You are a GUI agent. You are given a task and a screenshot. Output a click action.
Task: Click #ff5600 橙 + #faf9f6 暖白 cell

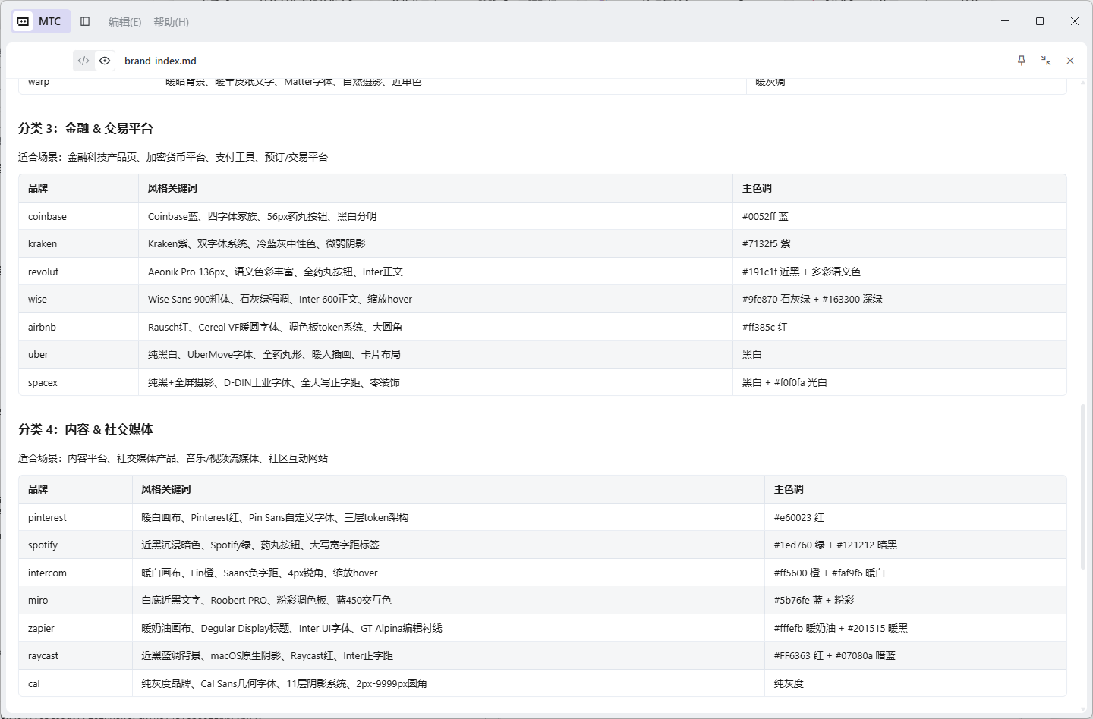tap(915, 573)
